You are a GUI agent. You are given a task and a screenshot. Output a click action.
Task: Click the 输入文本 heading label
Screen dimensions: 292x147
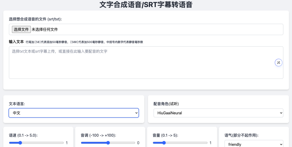click(16, 42)
